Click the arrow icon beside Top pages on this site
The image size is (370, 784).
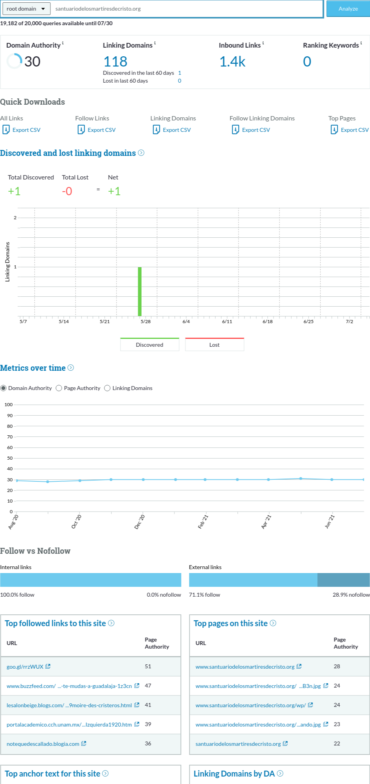[x=273, y=623]
